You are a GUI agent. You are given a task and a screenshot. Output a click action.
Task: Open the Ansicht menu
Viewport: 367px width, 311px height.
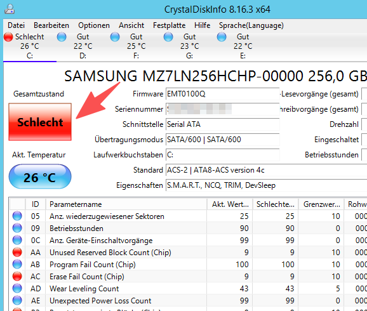[131, 25]
